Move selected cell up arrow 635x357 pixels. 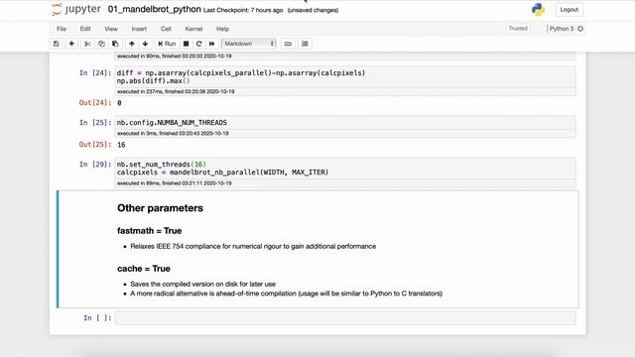[x=132, y=44]
